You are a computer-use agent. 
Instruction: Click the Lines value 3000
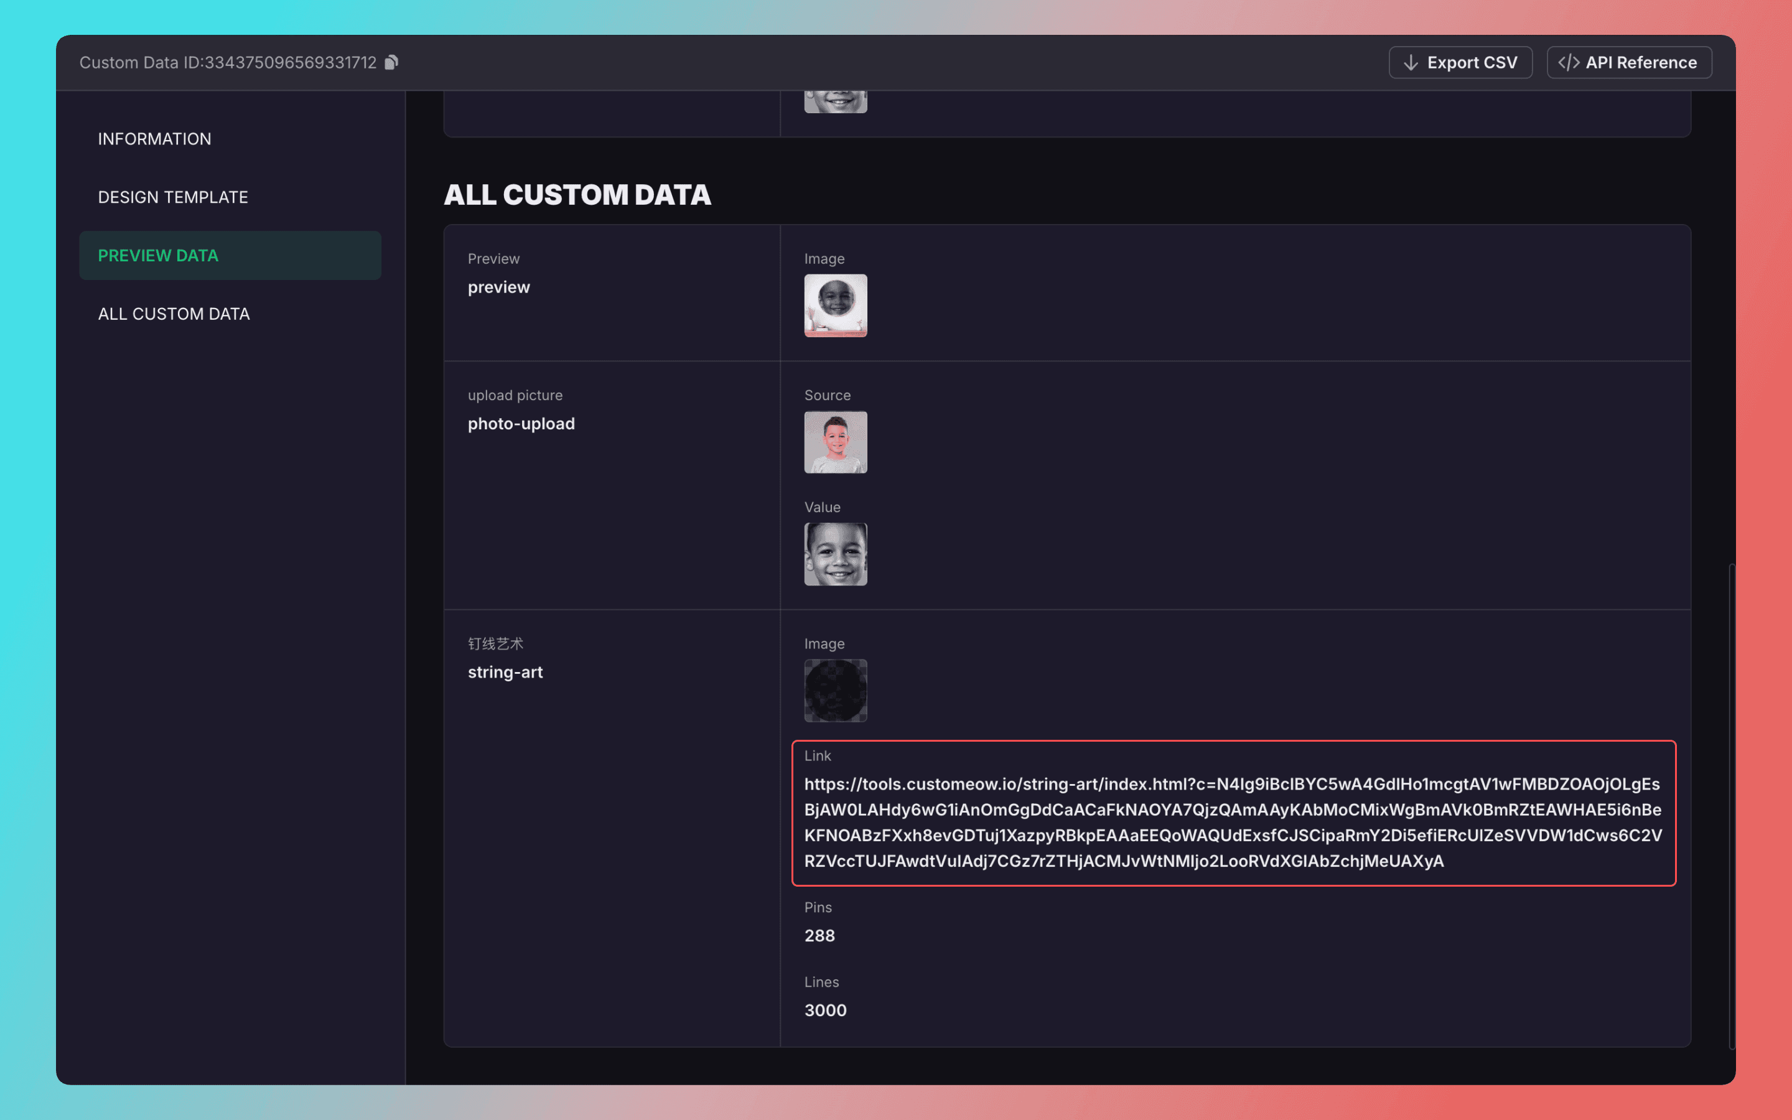pyautogui.click(x=825, y=1010)
